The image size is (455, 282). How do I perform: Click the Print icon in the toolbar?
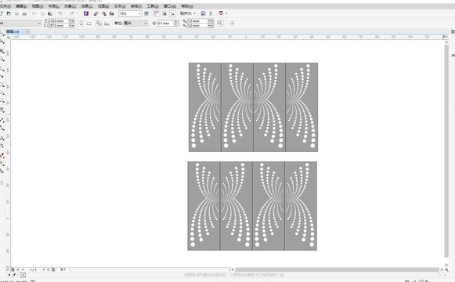tap(24, 13)
